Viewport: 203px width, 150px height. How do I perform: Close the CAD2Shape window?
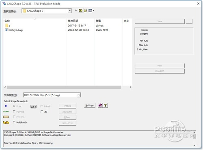tap(198, 4)
